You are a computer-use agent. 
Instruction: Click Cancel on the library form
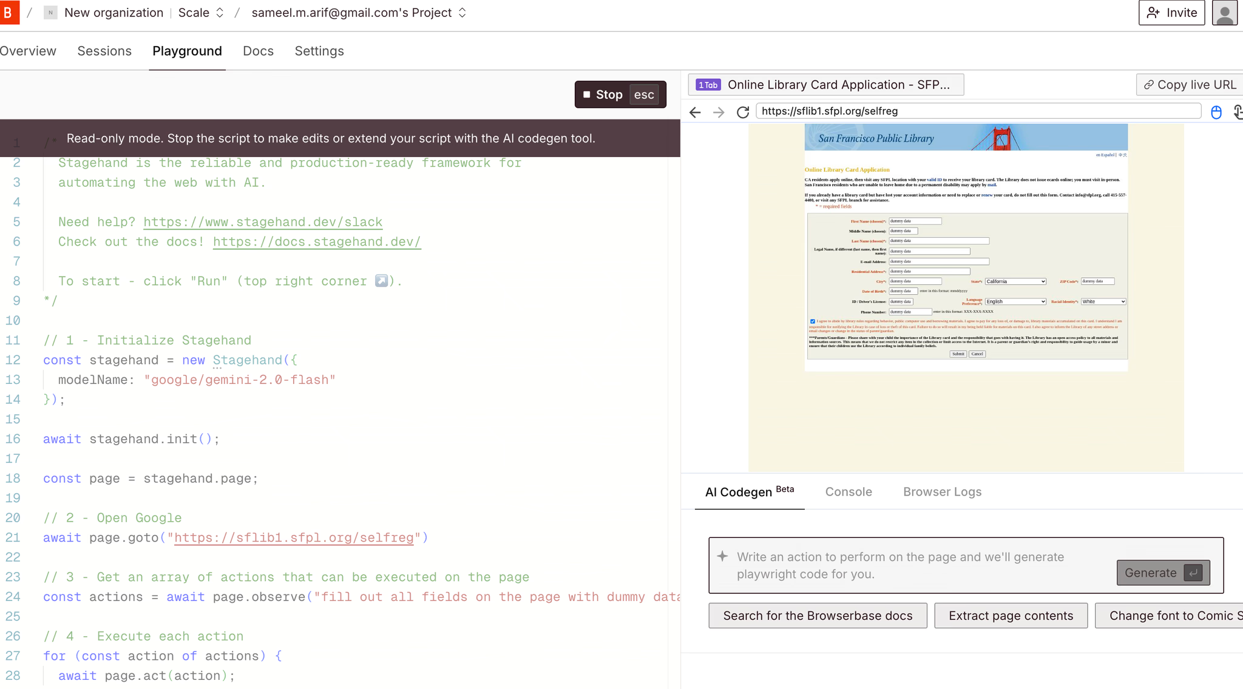pyautogui.click(x=977, y=354)
